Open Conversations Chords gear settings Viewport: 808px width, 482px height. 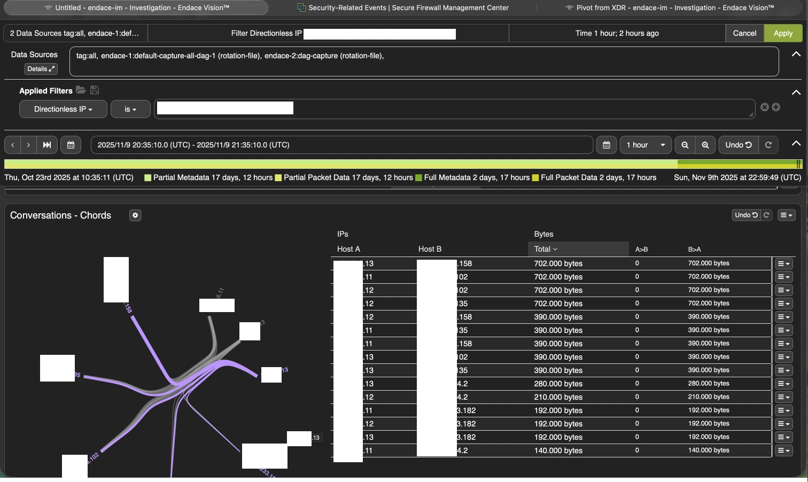(x=135, y=215)
